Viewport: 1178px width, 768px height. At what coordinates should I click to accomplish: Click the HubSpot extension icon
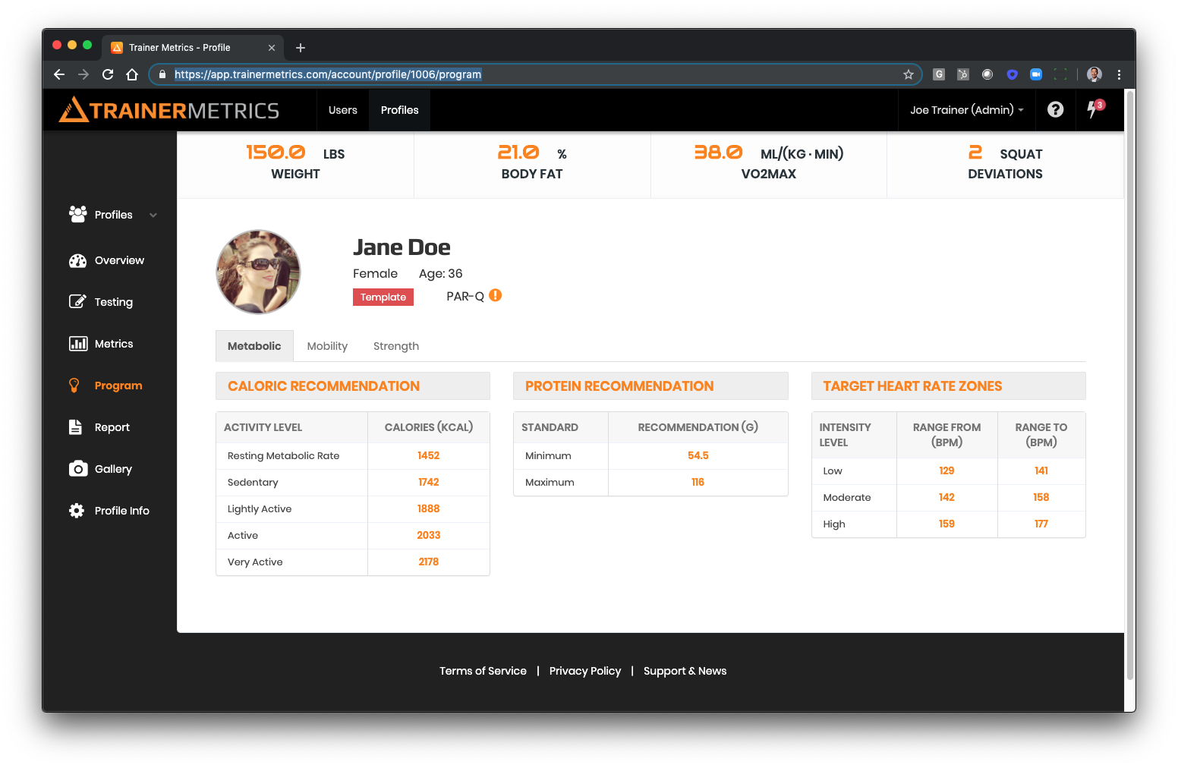click(963, 74)
